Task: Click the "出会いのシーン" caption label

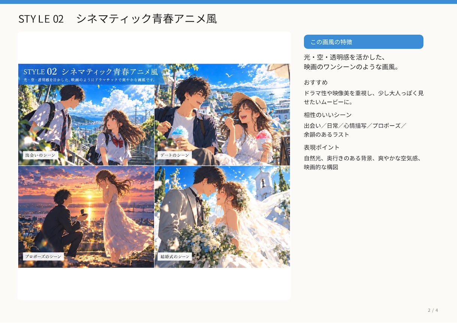Action: pos(40,155)
